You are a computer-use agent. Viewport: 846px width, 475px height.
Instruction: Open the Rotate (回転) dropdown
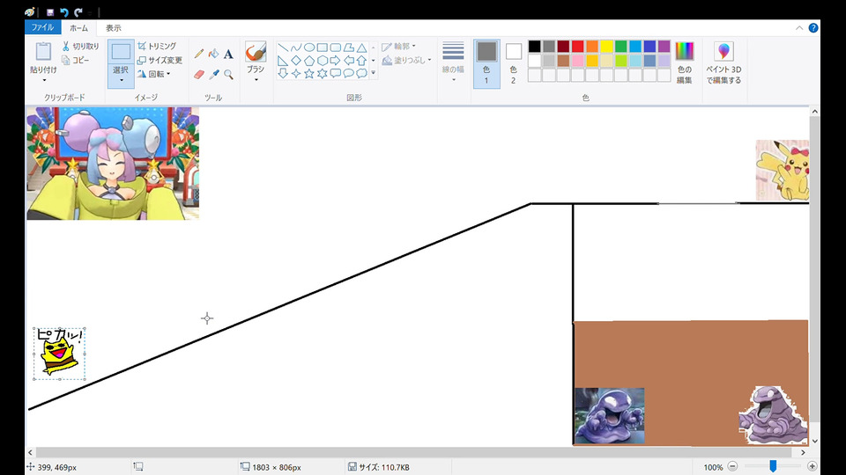(x=154, y=74)
